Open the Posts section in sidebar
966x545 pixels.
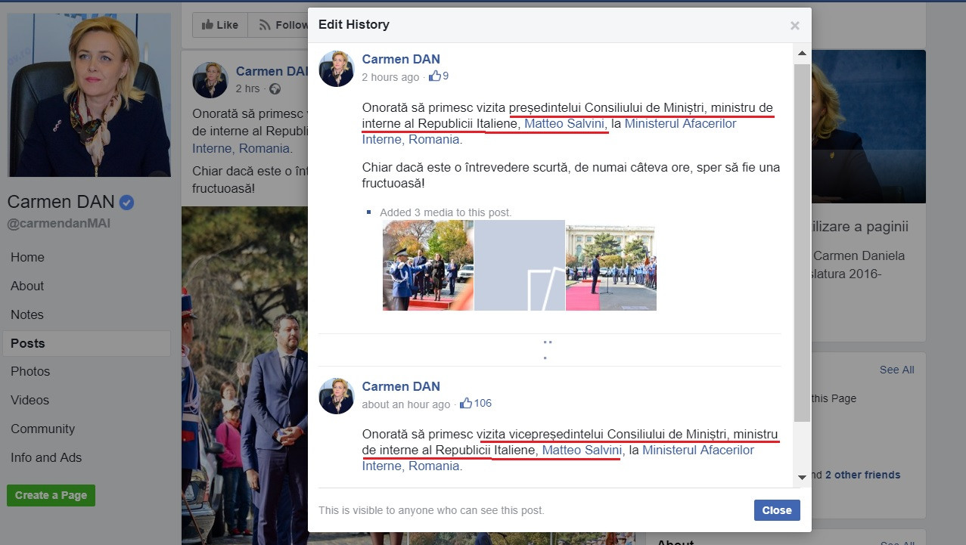[28, 343]
